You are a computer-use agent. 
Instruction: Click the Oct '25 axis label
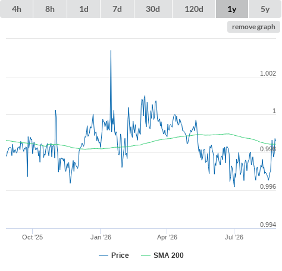(x=32, y=237)
